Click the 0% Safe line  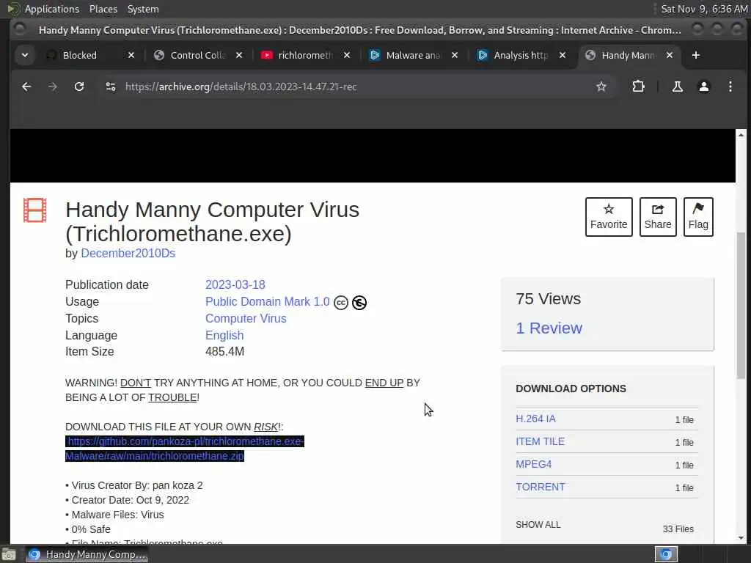88,529
